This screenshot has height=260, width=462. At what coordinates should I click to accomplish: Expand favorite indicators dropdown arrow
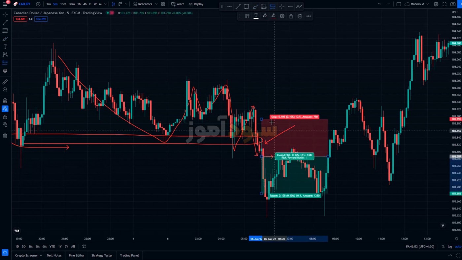156,4
